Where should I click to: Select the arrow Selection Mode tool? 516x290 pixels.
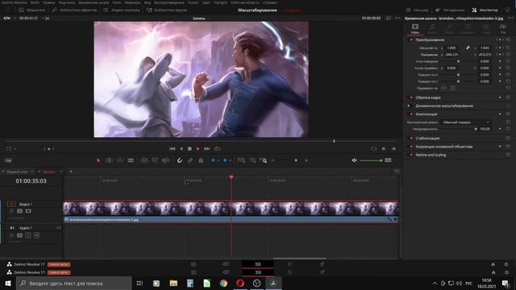pyautogui.click(x=98, y=160)
